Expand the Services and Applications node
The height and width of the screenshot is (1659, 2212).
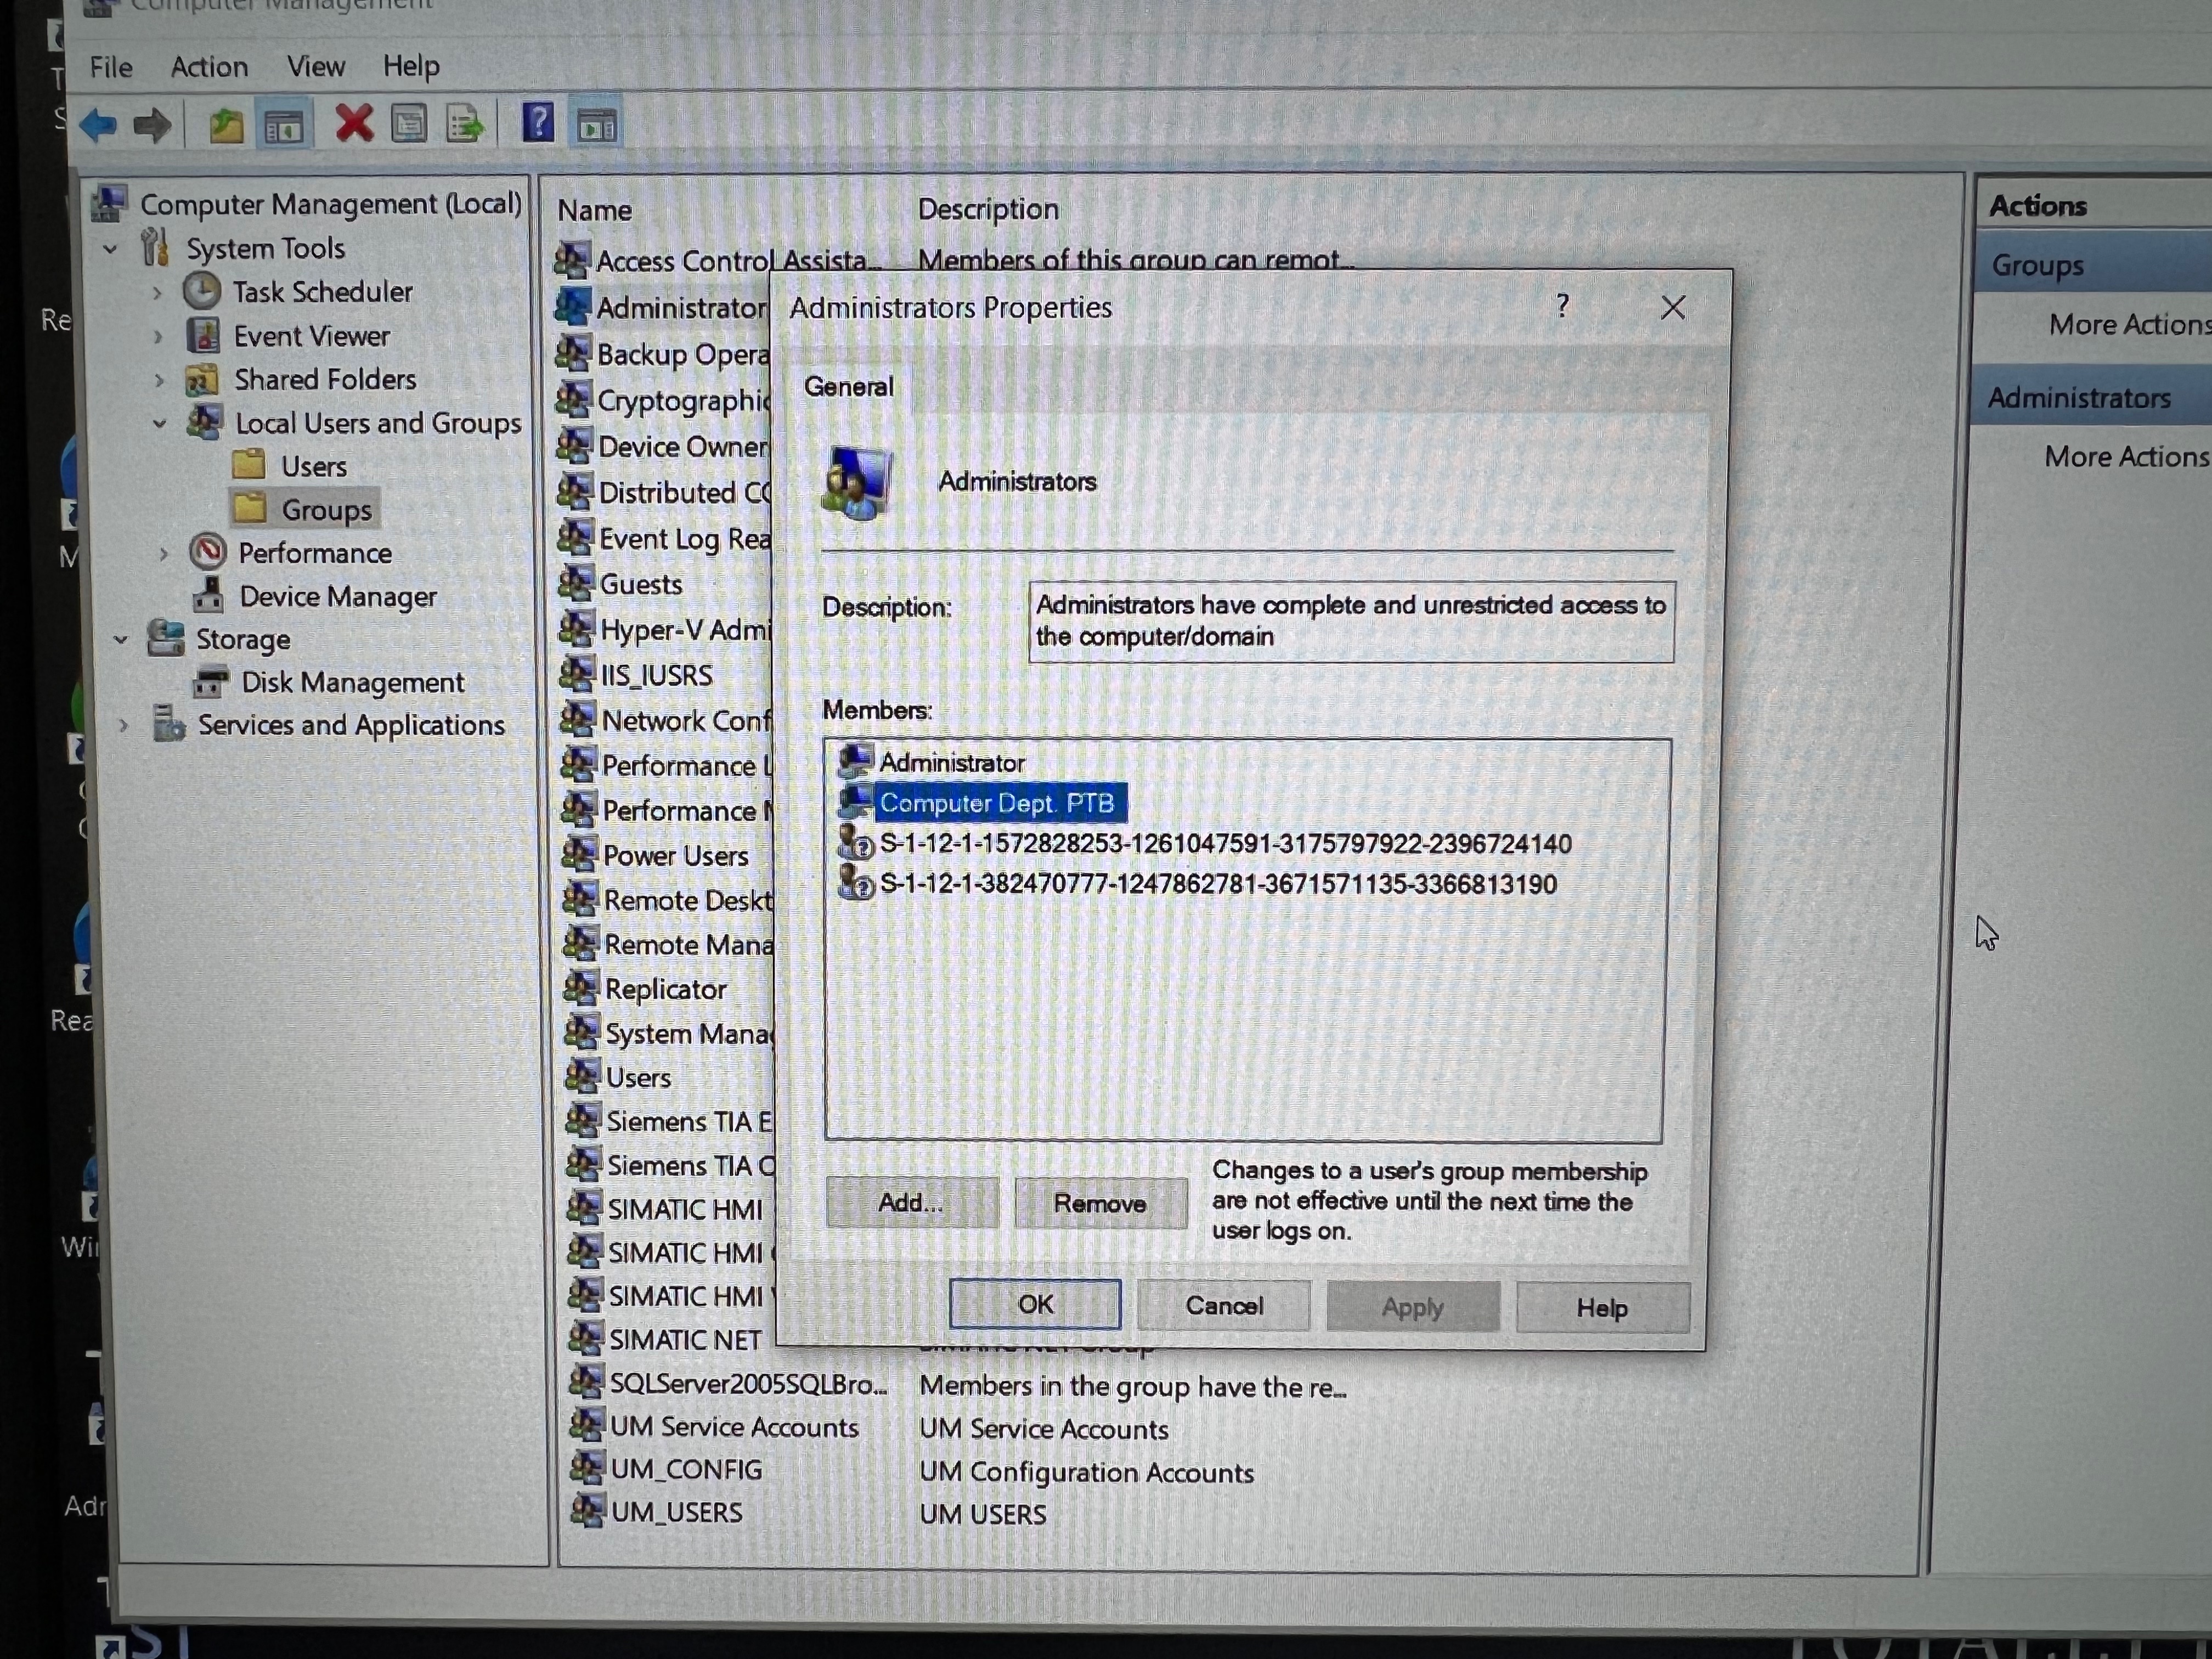124,726
